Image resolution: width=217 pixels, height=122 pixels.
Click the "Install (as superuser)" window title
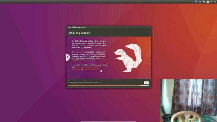pyautogui.click(x=77, y=27)
